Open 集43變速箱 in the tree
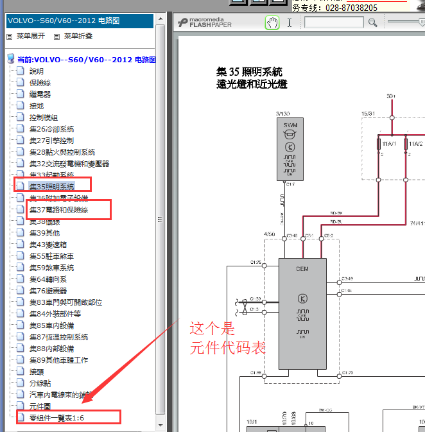425x432 pixels. pos(48,245)
